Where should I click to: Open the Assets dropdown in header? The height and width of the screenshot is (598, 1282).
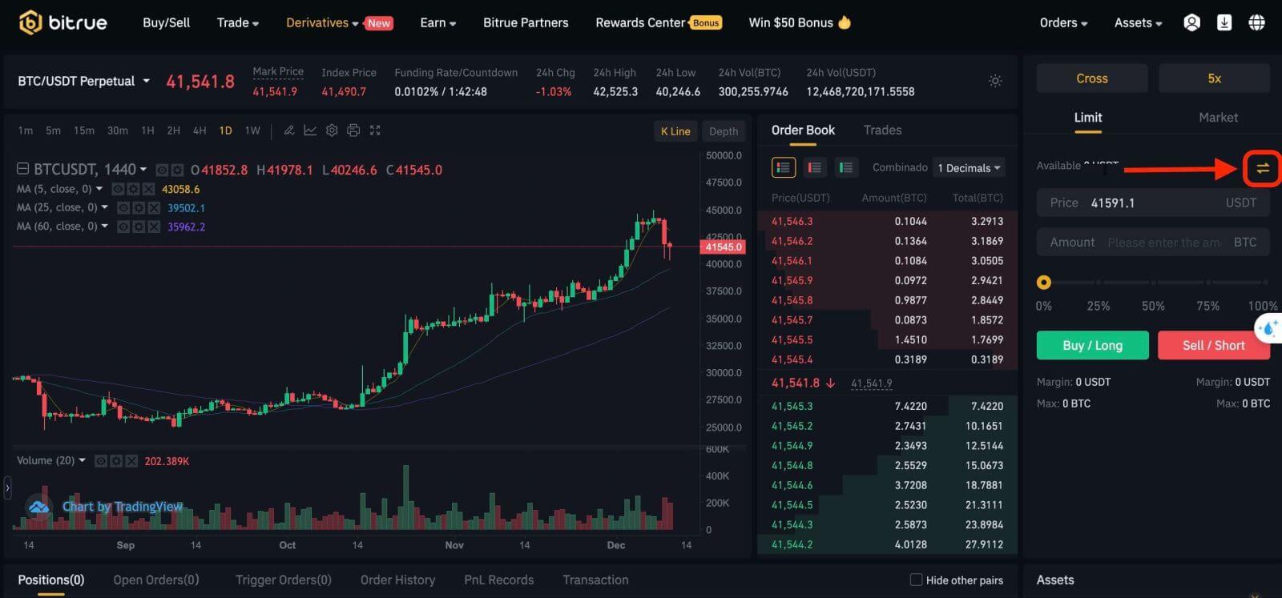tap(1138, 22)
